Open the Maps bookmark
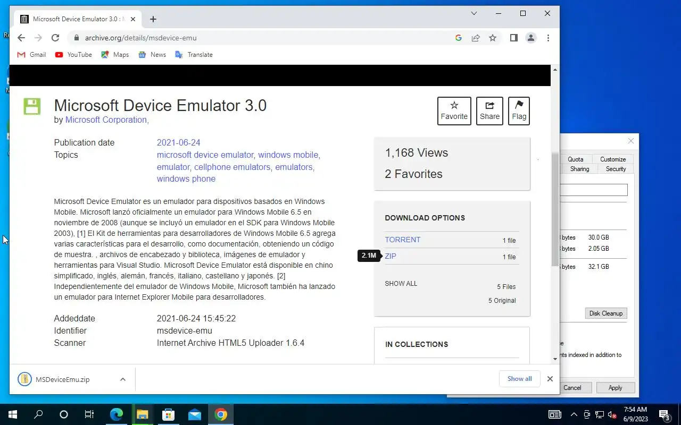 click(115, 55)
